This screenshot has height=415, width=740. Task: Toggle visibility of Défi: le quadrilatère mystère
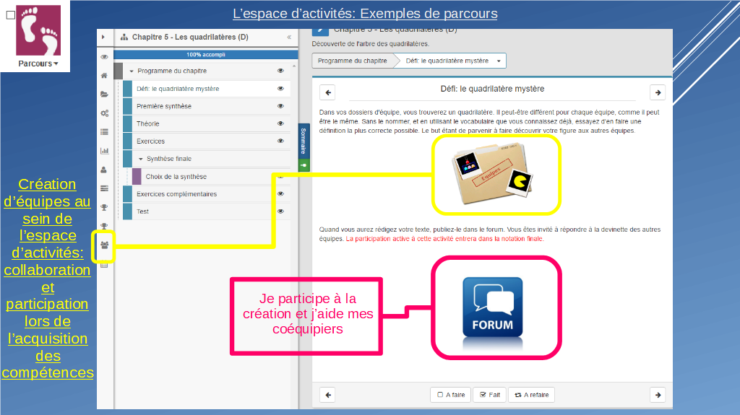coord(281,89)
